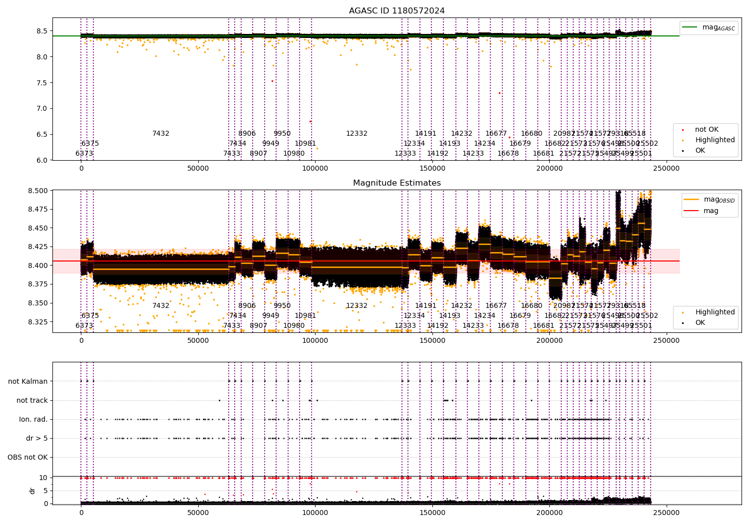
Task: Click the 8.450 tick on Magnitude Estimates axis
Action: click(x=38, y=229)
